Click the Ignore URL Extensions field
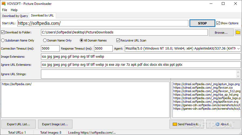 click(141, 65)
